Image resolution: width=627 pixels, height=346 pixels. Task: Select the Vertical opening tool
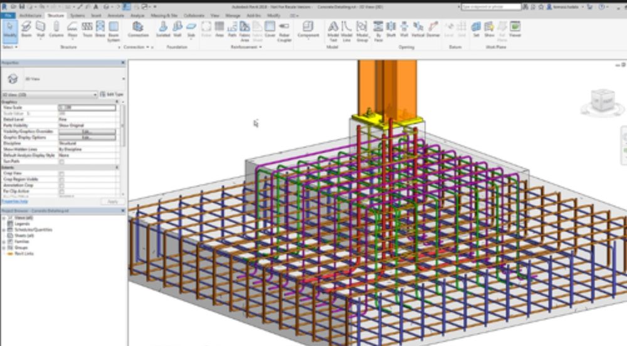[418, 30]
